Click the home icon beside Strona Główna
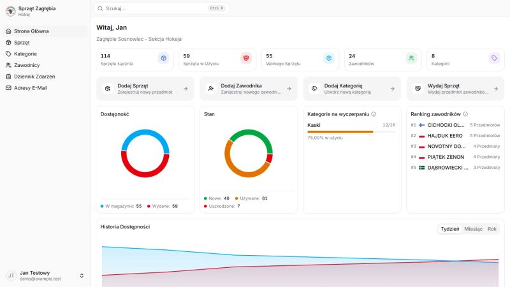 coord(8,31)
